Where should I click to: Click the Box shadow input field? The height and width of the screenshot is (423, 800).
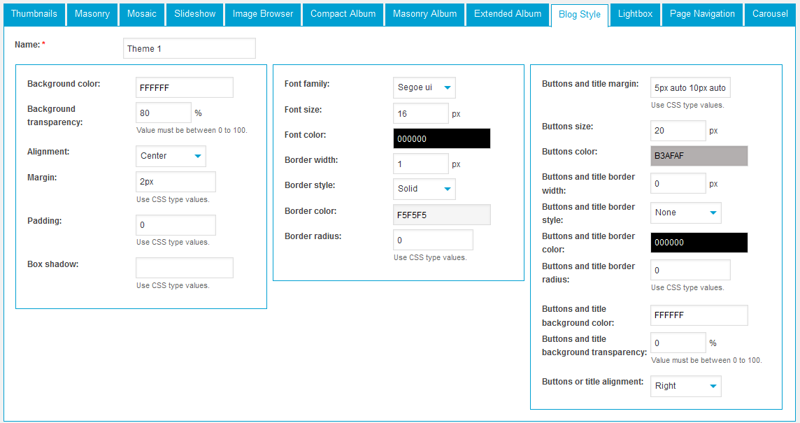[x=184, y=268]
